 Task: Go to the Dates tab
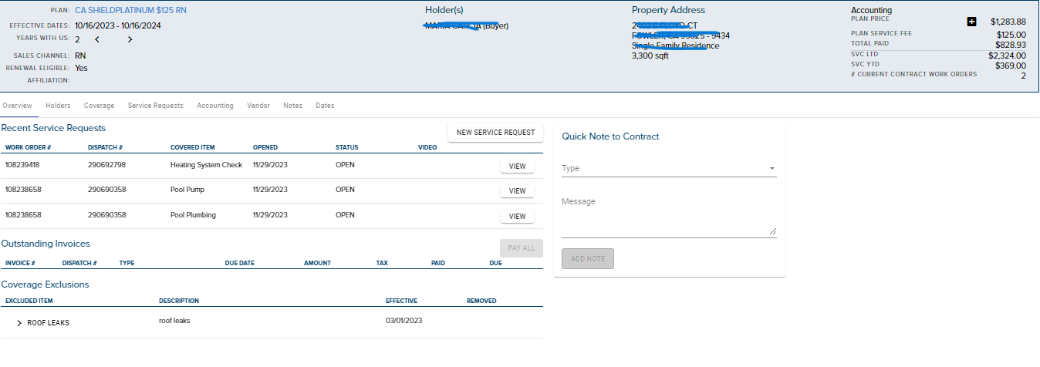tap(325, 106)
